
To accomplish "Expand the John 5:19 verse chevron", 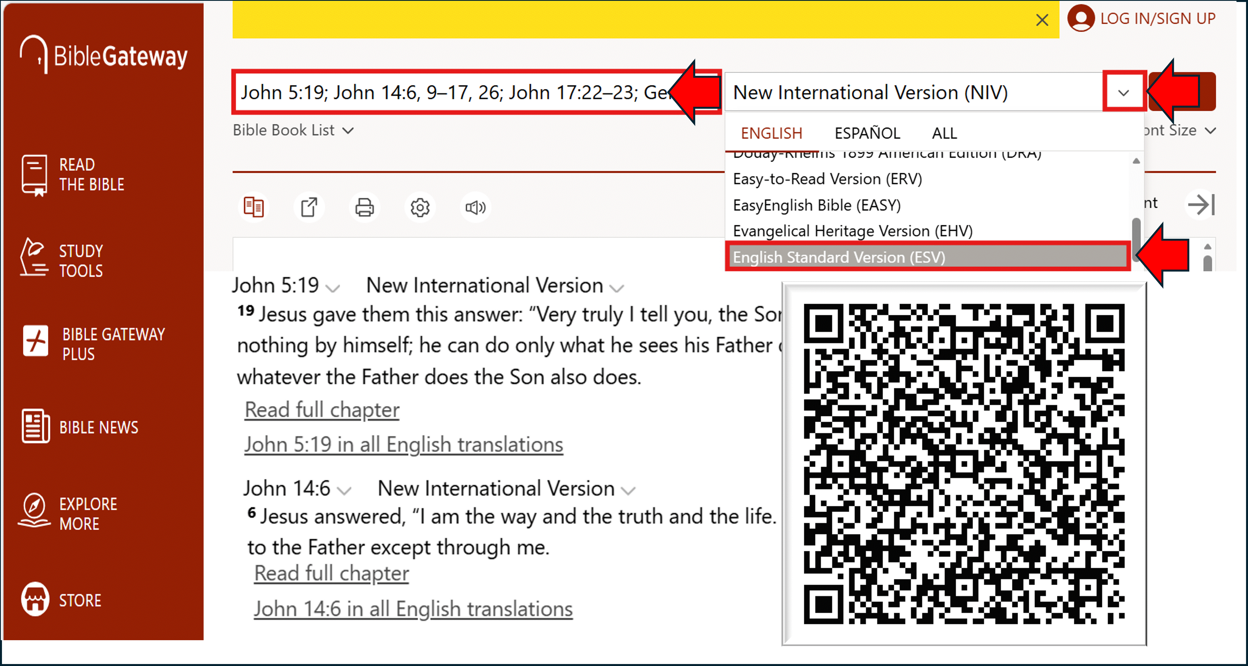I will tap(333, 288).
